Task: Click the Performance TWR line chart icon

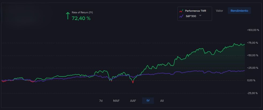Action: [181, 11]
